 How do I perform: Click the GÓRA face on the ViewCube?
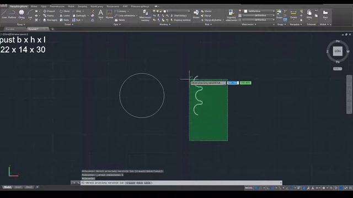(338, 51)
